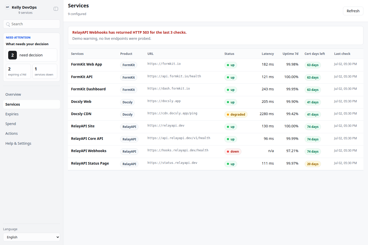Sort by the Latency column header
The height and width of the screenshot is (245, 368).
[268, 54]
